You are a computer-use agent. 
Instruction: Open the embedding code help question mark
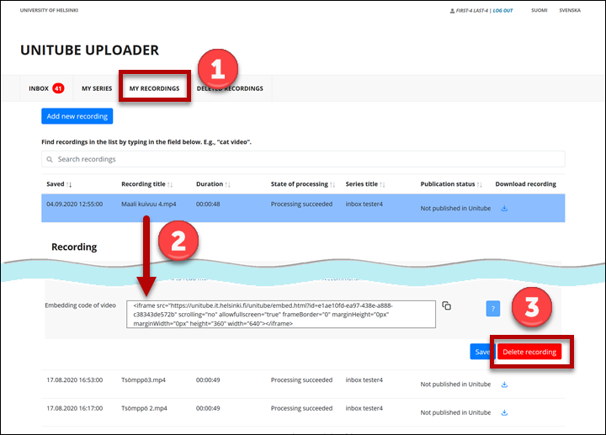(x=492, y=309)
